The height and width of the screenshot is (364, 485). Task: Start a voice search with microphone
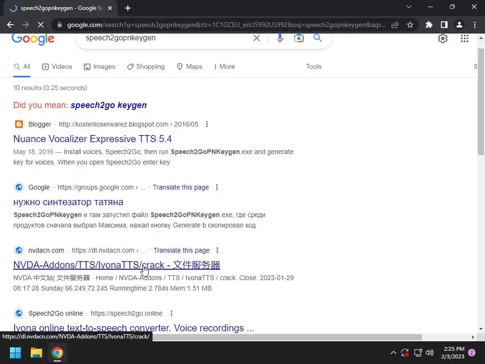tap(279, 38)
